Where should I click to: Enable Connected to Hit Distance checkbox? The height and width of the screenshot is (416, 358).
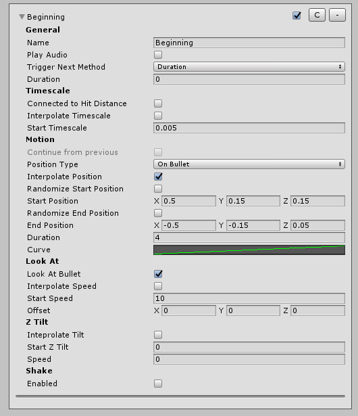[x=158, y=103]
